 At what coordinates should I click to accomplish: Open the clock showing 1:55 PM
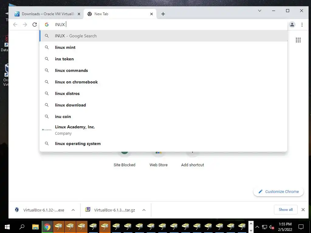coord(285,227)
